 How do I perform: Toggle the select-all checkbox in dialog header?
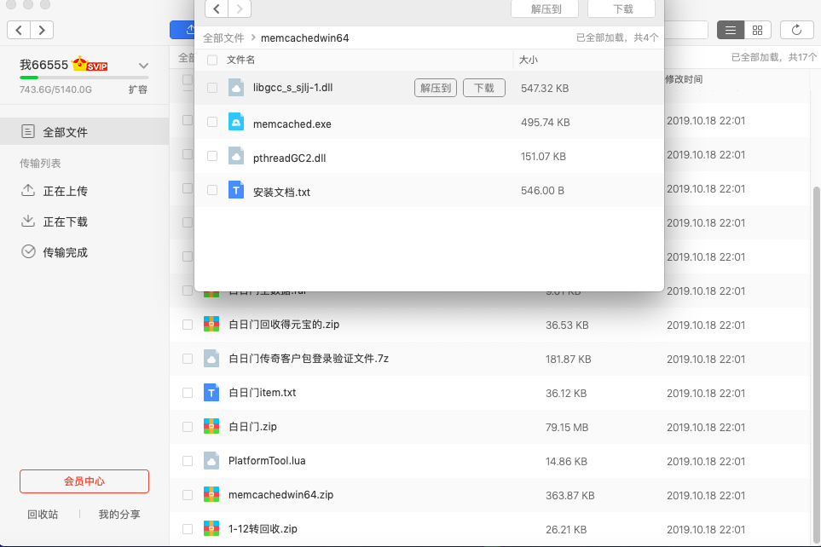212,60
